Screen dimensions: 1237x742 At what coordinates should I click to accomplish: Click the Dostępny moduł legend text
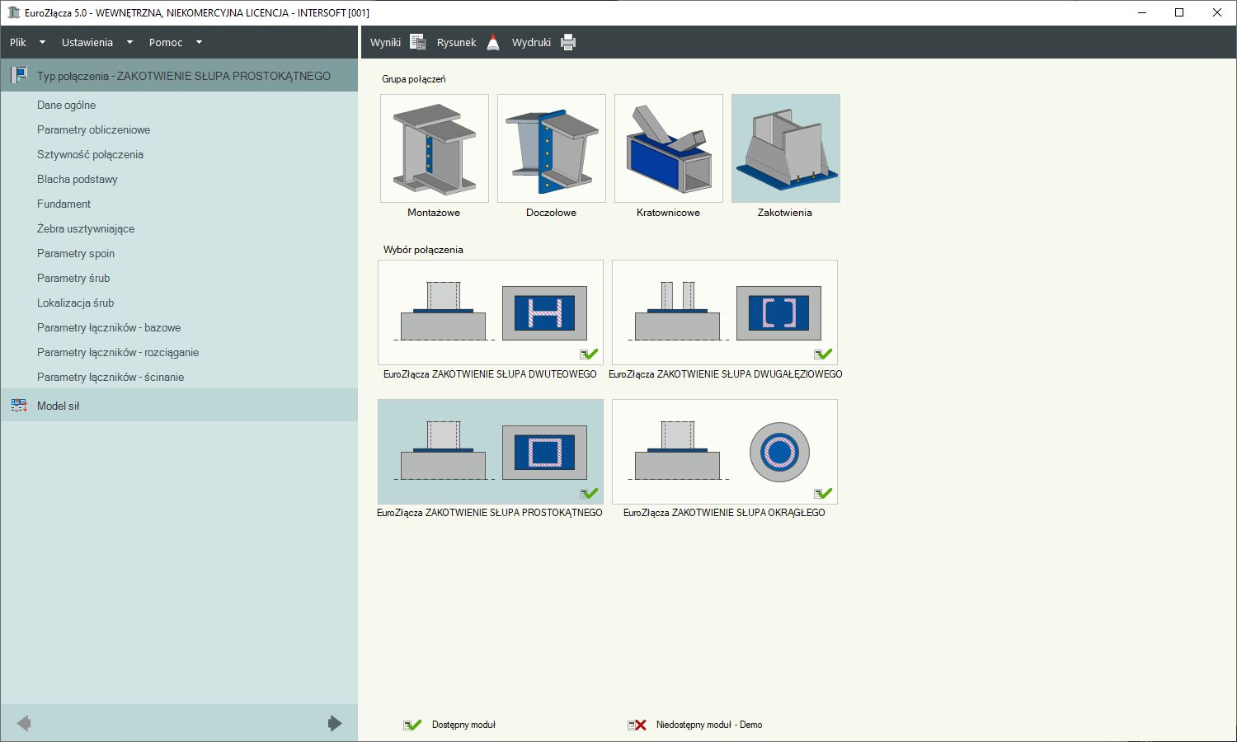[463, 725]
